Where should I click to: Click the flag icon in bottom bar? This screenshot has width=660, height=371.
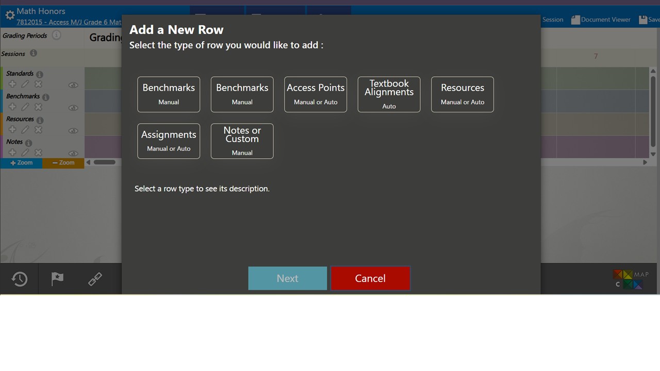(57, 279)
